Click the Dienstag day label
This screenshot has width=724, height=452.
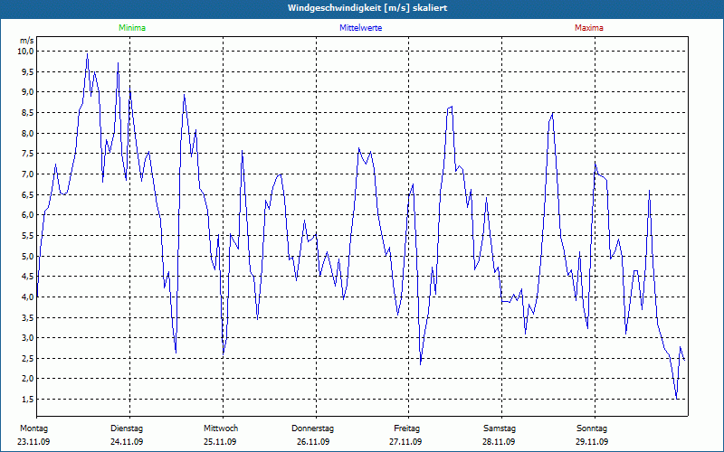127,428
